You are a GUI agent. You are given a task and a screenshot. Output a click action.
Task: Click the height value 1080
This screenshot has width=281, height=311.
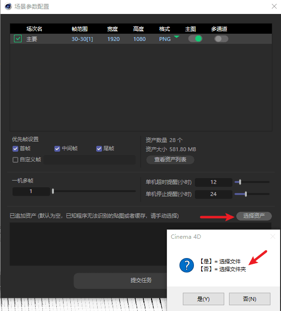coord(140,39)
